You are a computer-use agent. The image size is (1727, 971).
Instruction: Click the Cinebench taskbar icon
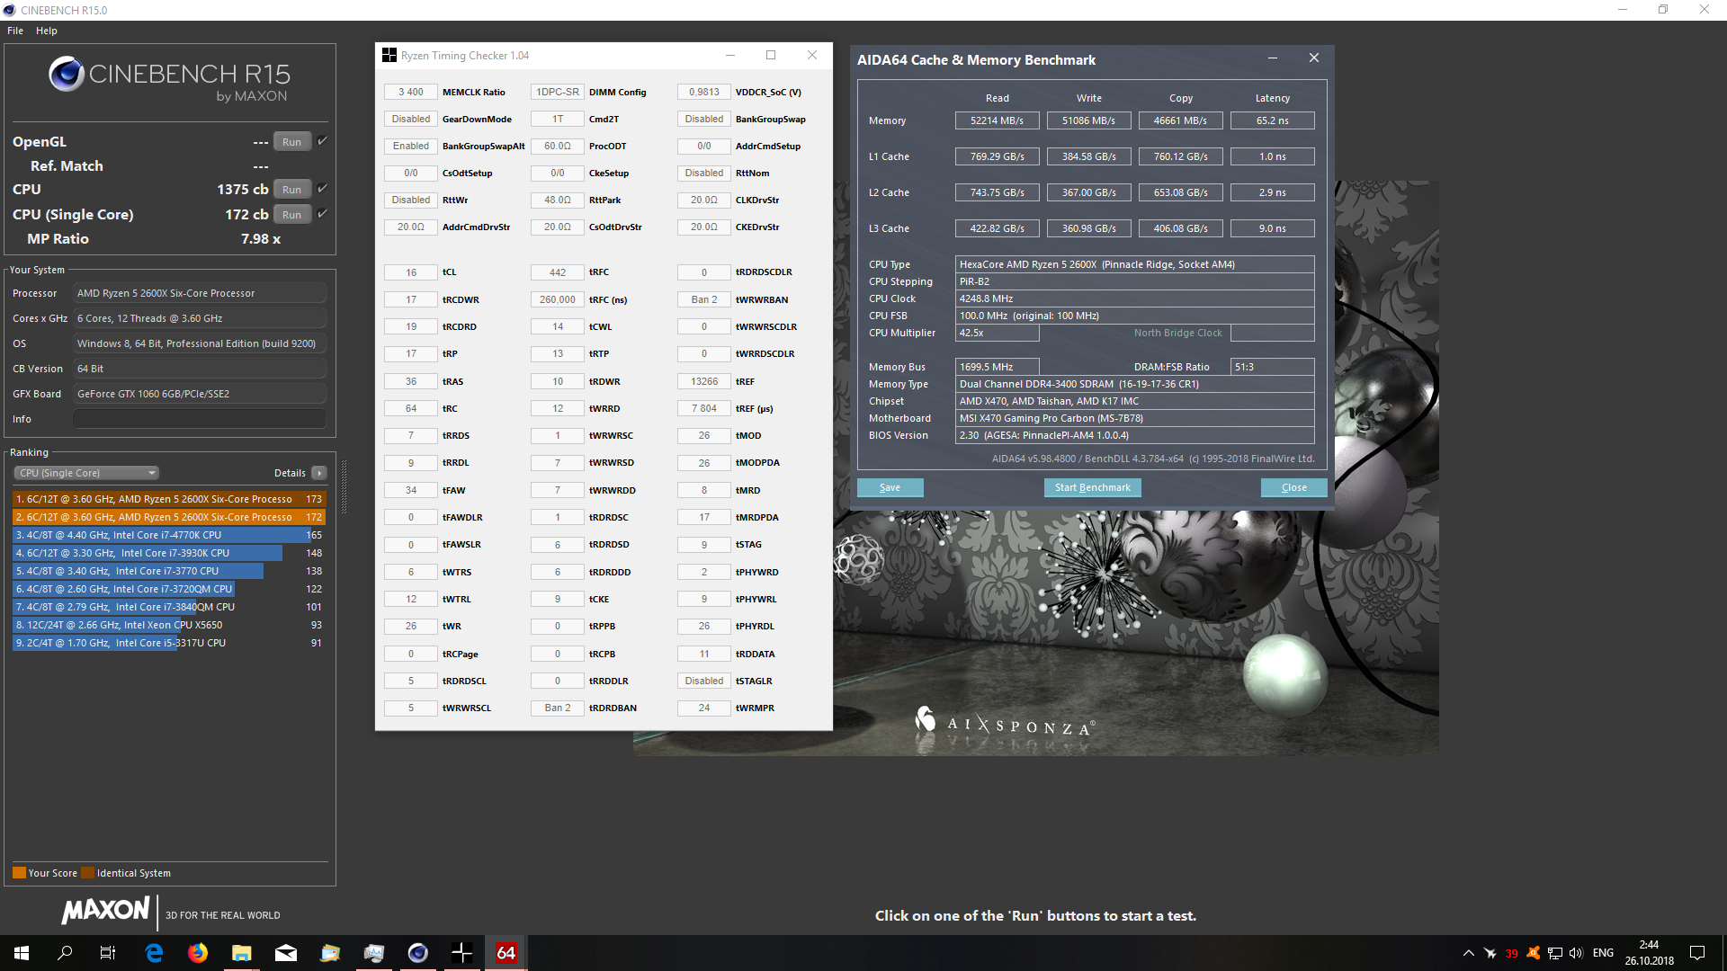click(x=418, y=953)
